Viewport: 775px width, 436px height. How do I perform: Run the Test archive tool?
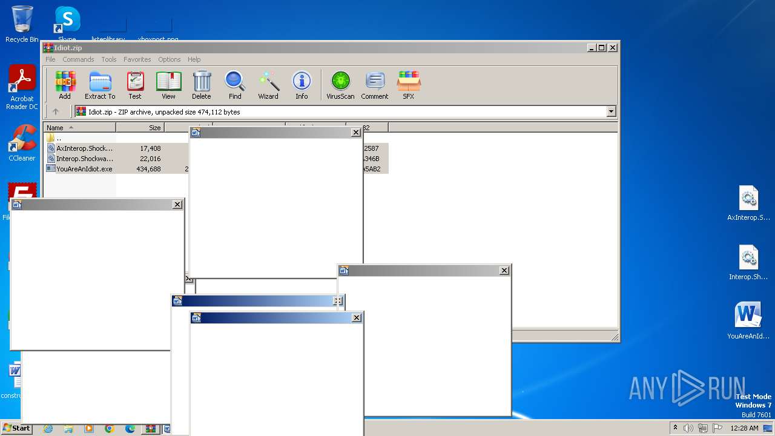(x=135, y=85)
